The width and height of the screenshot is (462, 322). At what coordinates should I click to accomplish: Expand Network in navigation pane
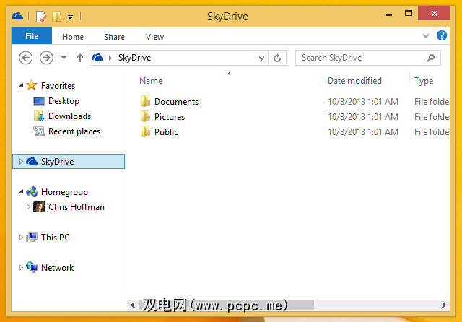pyautogui.click(x=21, y=268)
